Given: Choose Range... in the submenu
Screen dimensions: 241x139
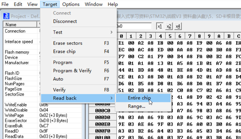Looking at the screenshot, I should pos(136,106).
